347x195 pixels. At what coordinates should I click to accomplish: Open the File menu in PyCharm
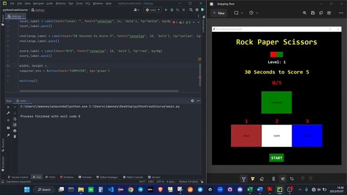(x=12, y=4)
